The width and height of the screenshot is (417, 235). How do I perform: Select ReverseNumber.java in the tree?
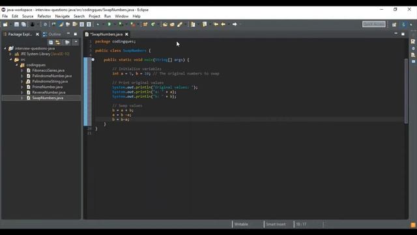tap(49, 93)
